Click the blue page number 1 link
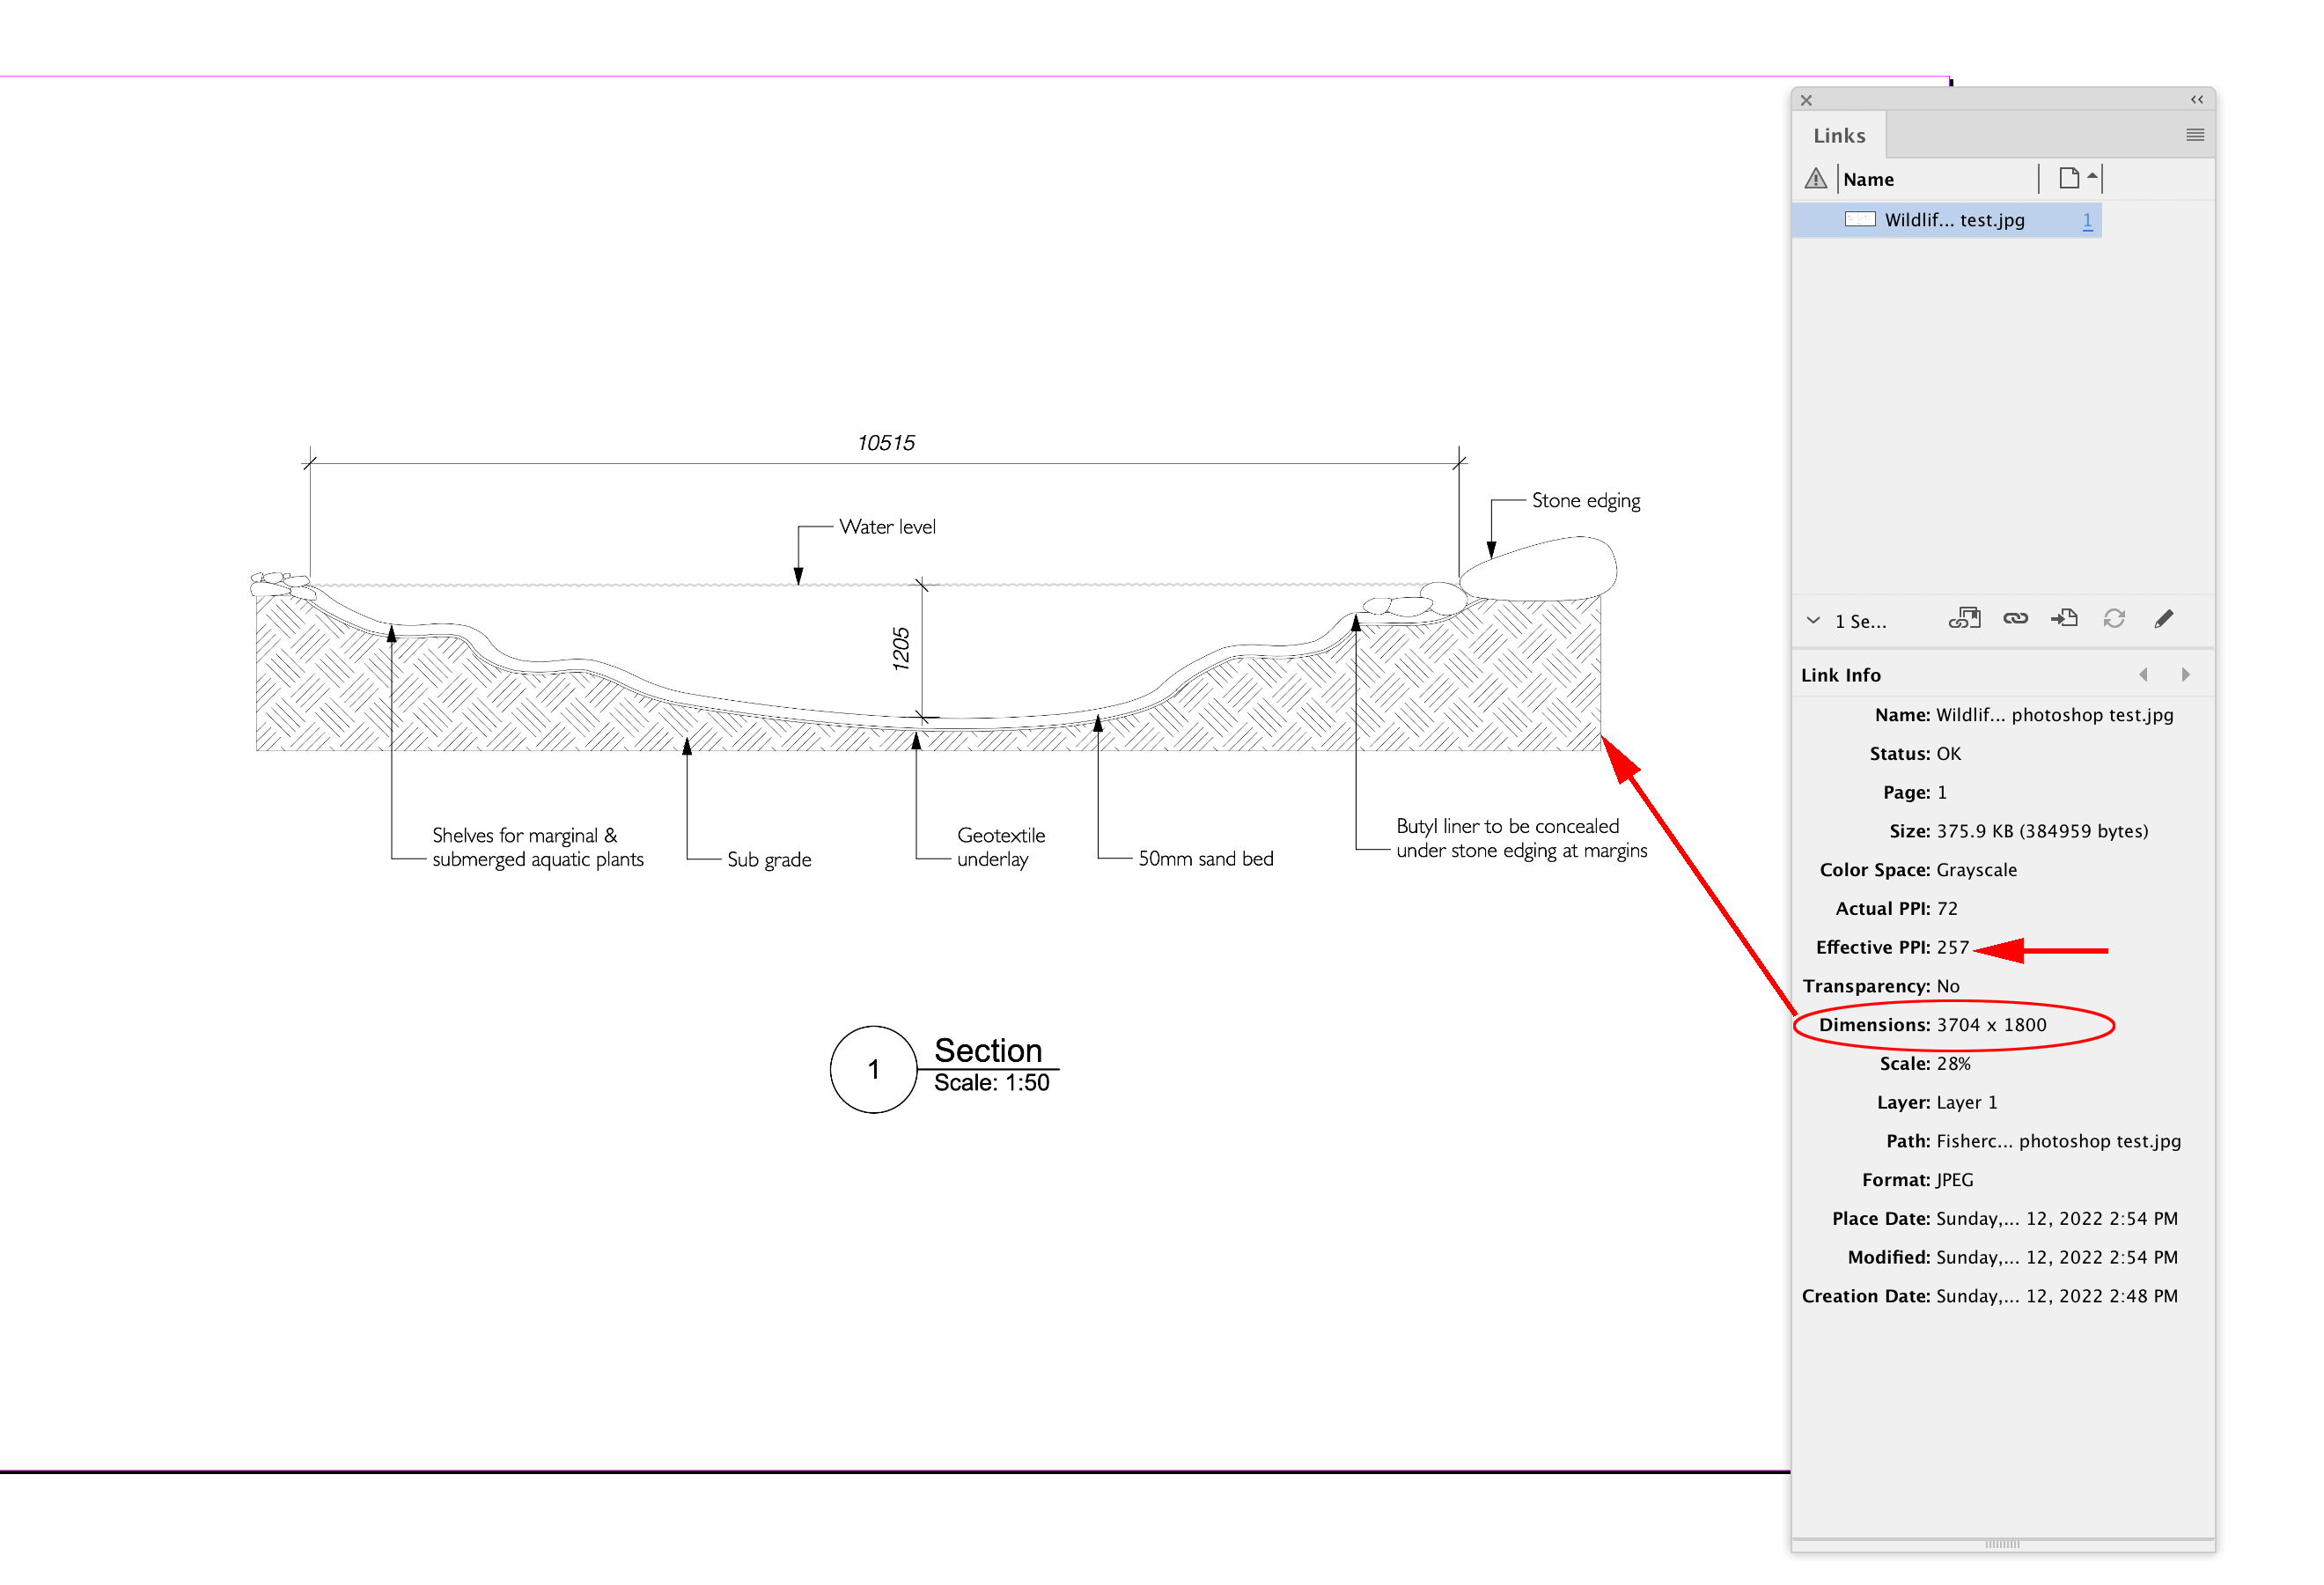 [x=2087, y=219]
